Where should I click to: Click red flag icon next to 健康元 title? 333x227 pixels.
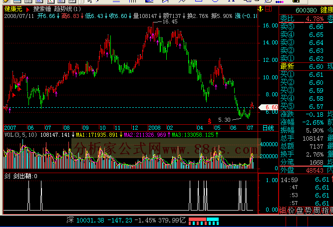[x=27, y=9]
